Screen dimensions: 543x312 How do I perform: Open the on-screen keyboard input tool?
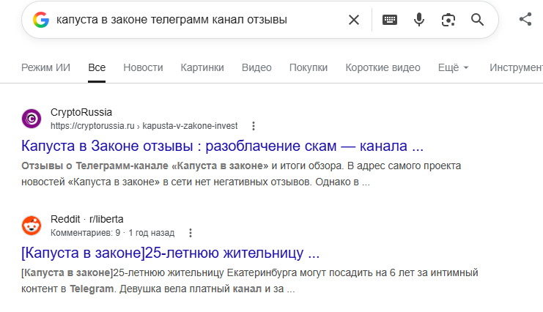tap(390, 20)
